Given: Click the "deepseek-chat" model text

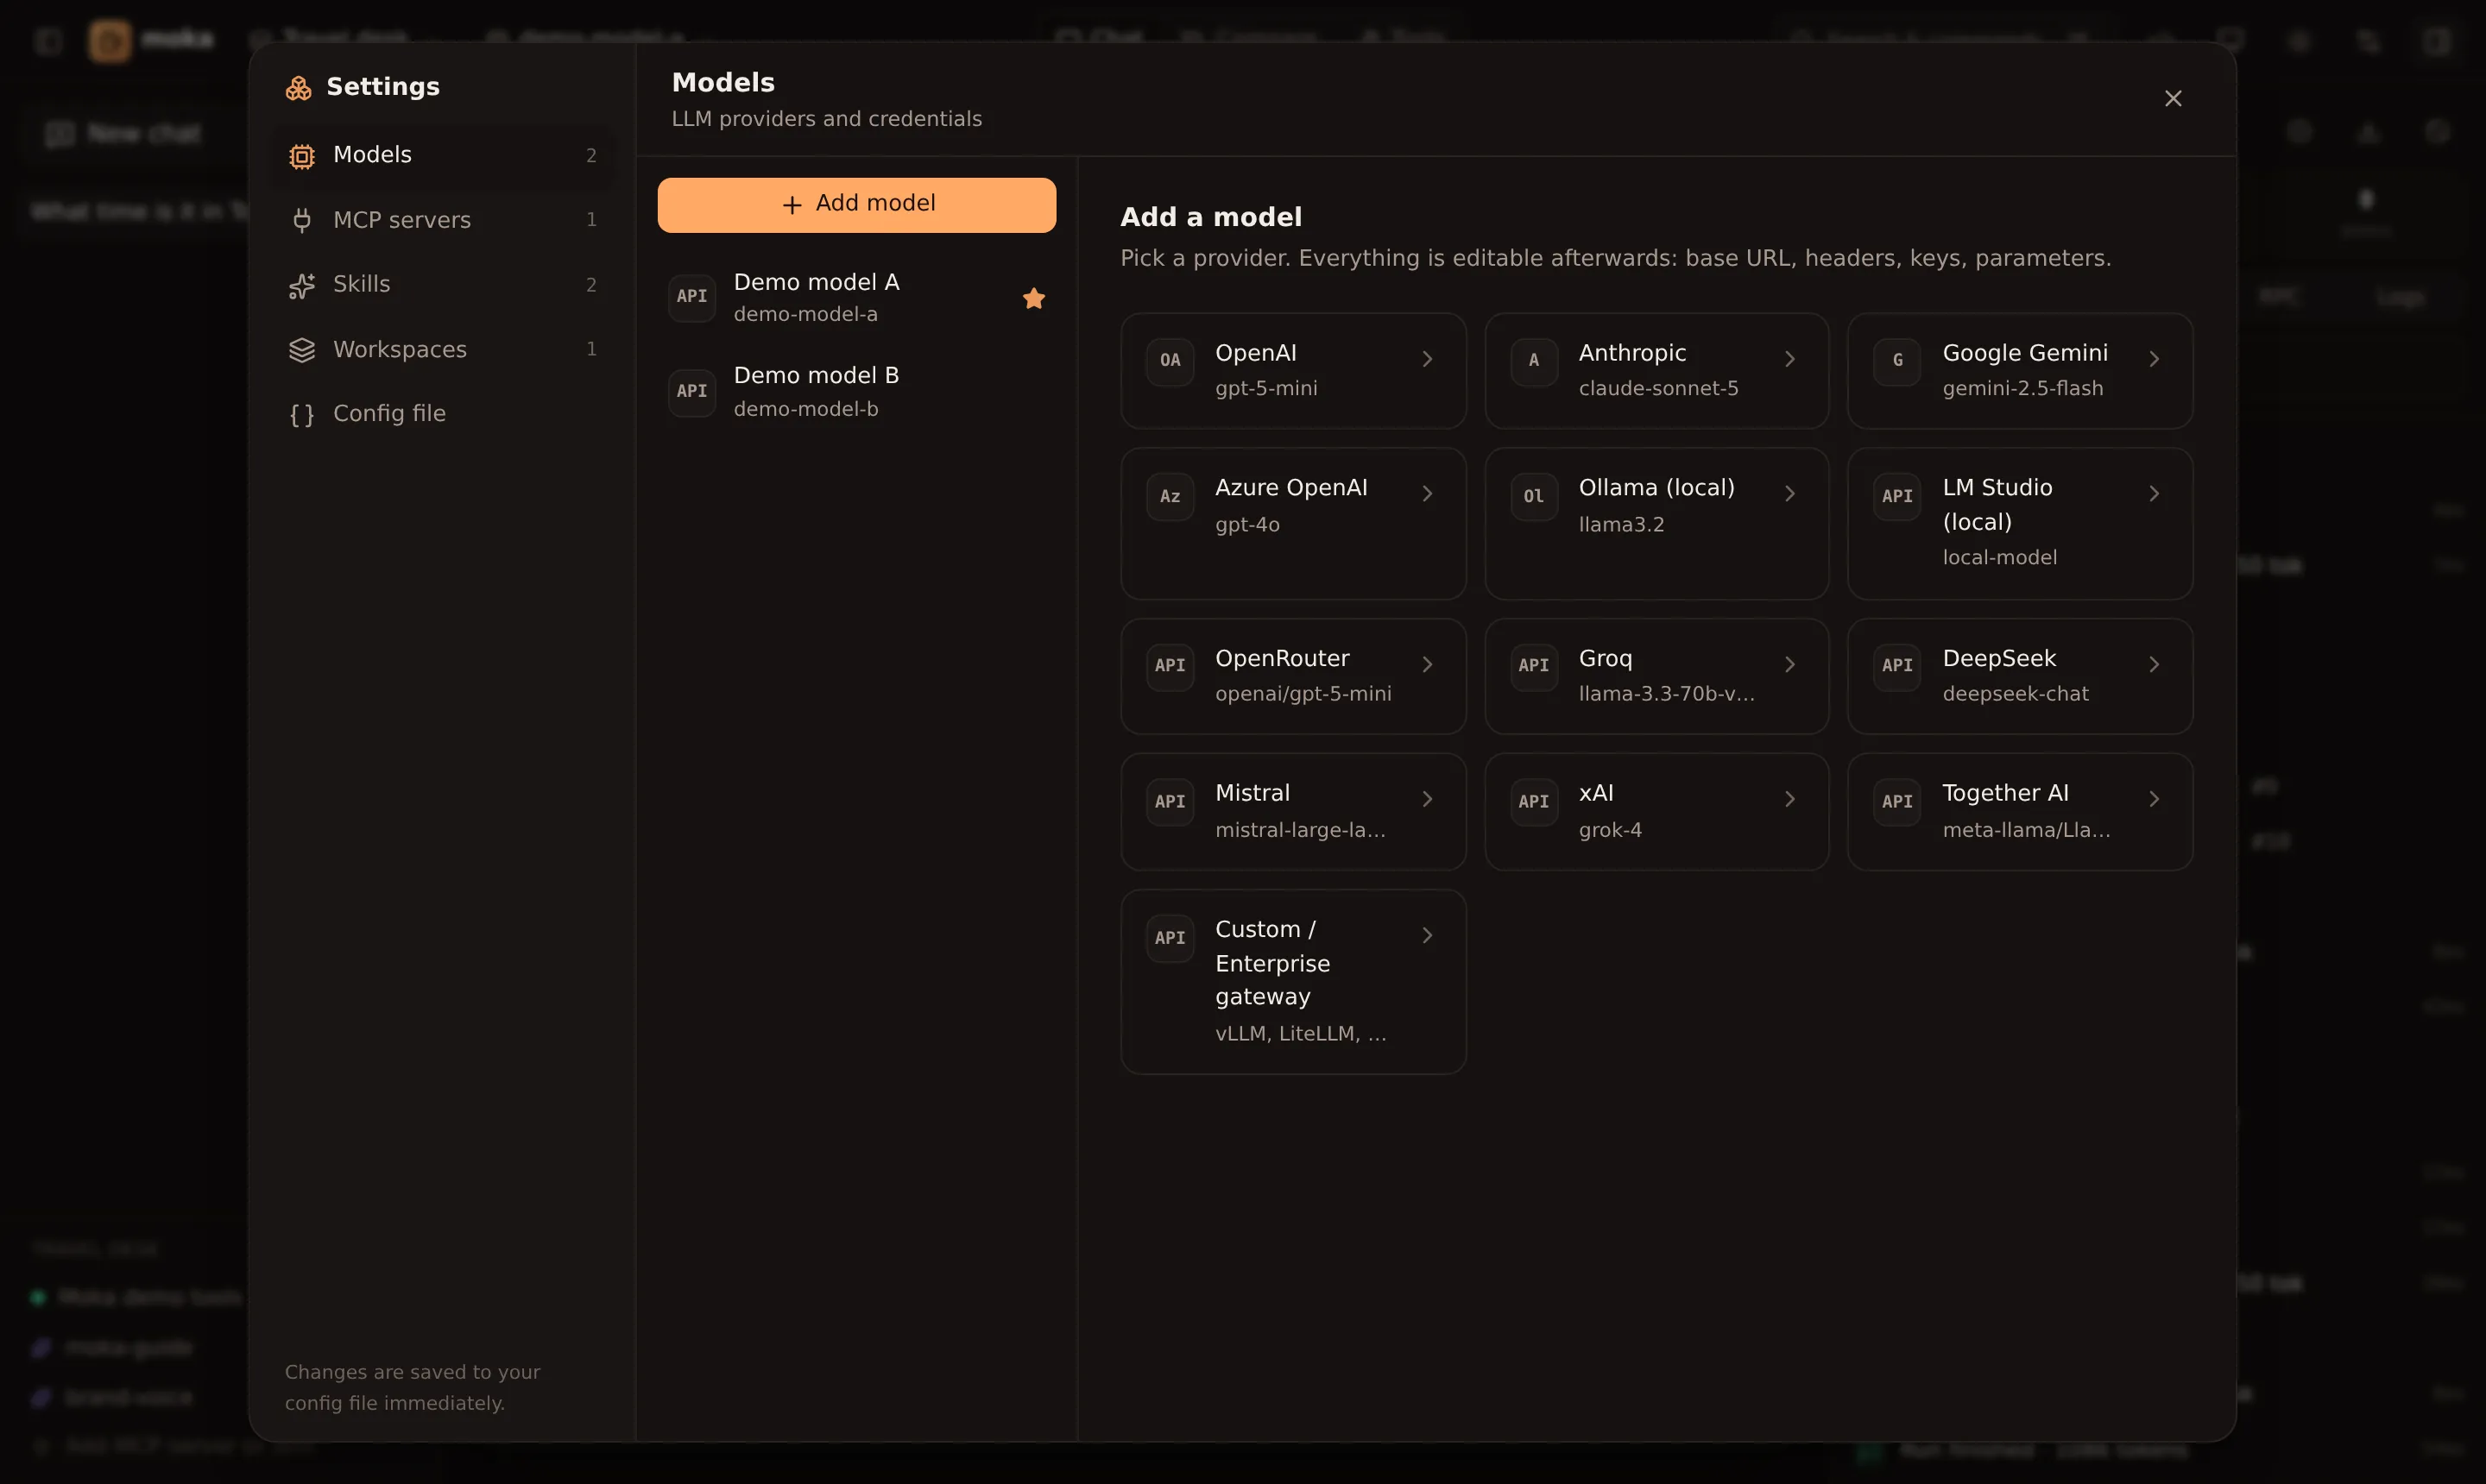Looking at the screenshot, I should pos(2015,694).
